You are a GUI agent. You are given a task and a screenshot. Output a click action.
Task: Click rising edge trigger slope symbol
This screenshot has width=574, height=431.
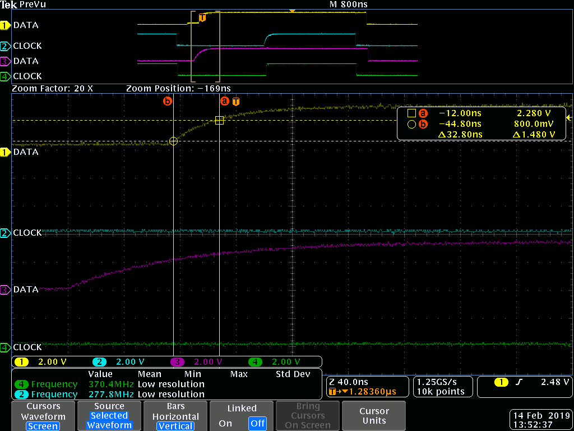click(x=519, y=383)
